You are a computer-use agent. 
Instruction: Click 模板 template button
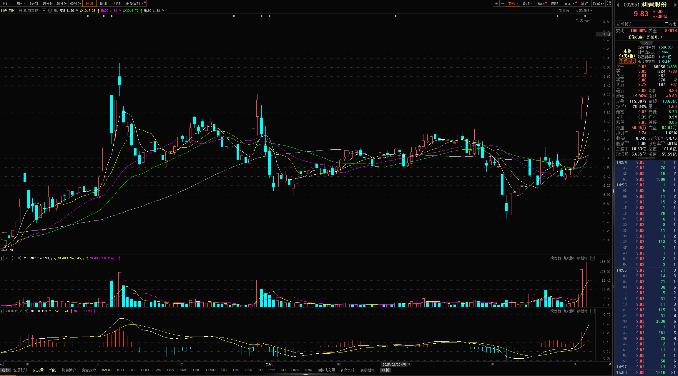[x=386, y=370]
